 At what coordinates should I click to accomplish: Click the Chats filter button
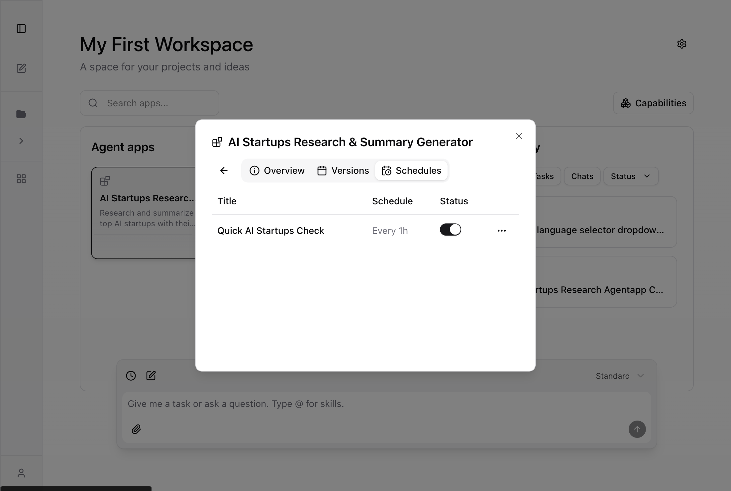pyautogui.click(x=582, y=176)
